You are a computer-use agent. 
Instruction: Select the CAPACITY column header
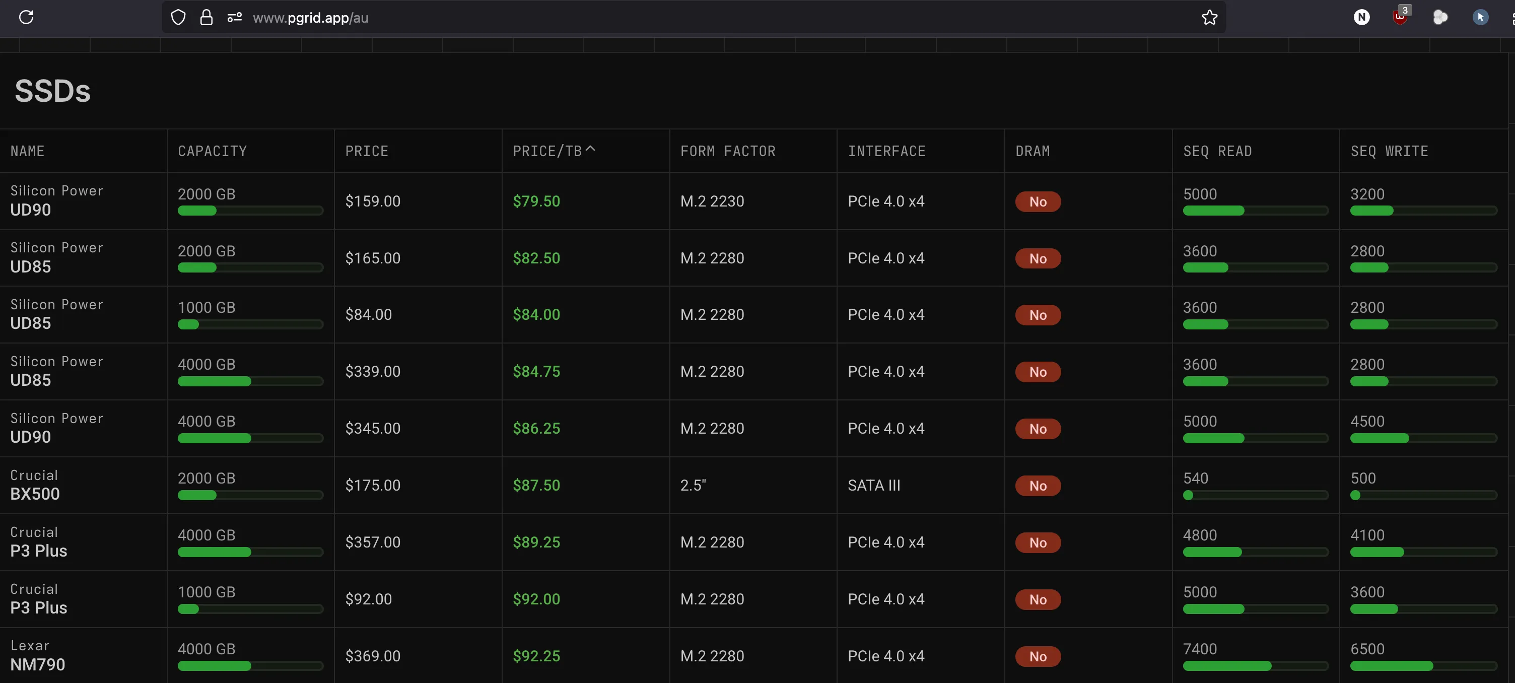213,151
